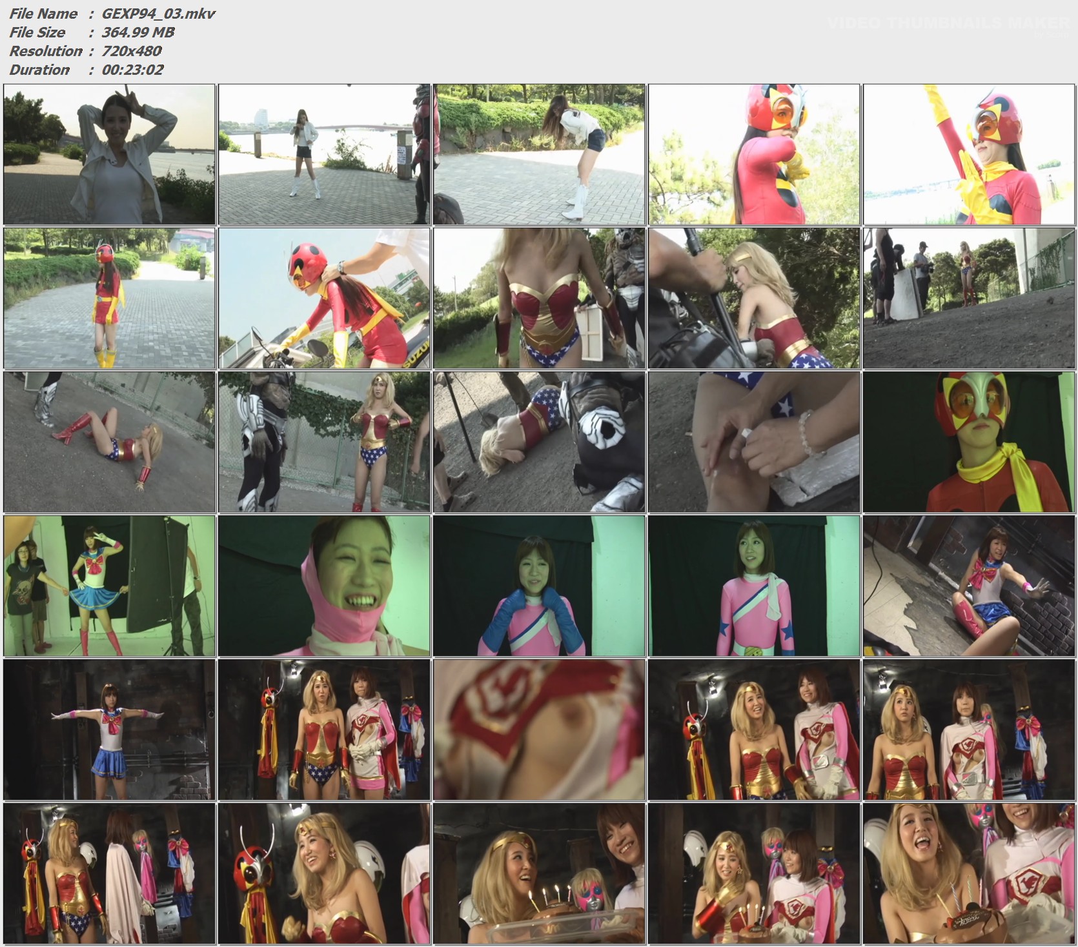Open close-up thumbnail of red mask against trees
The image size is (1078, 947).
click(x=754, y=154)
